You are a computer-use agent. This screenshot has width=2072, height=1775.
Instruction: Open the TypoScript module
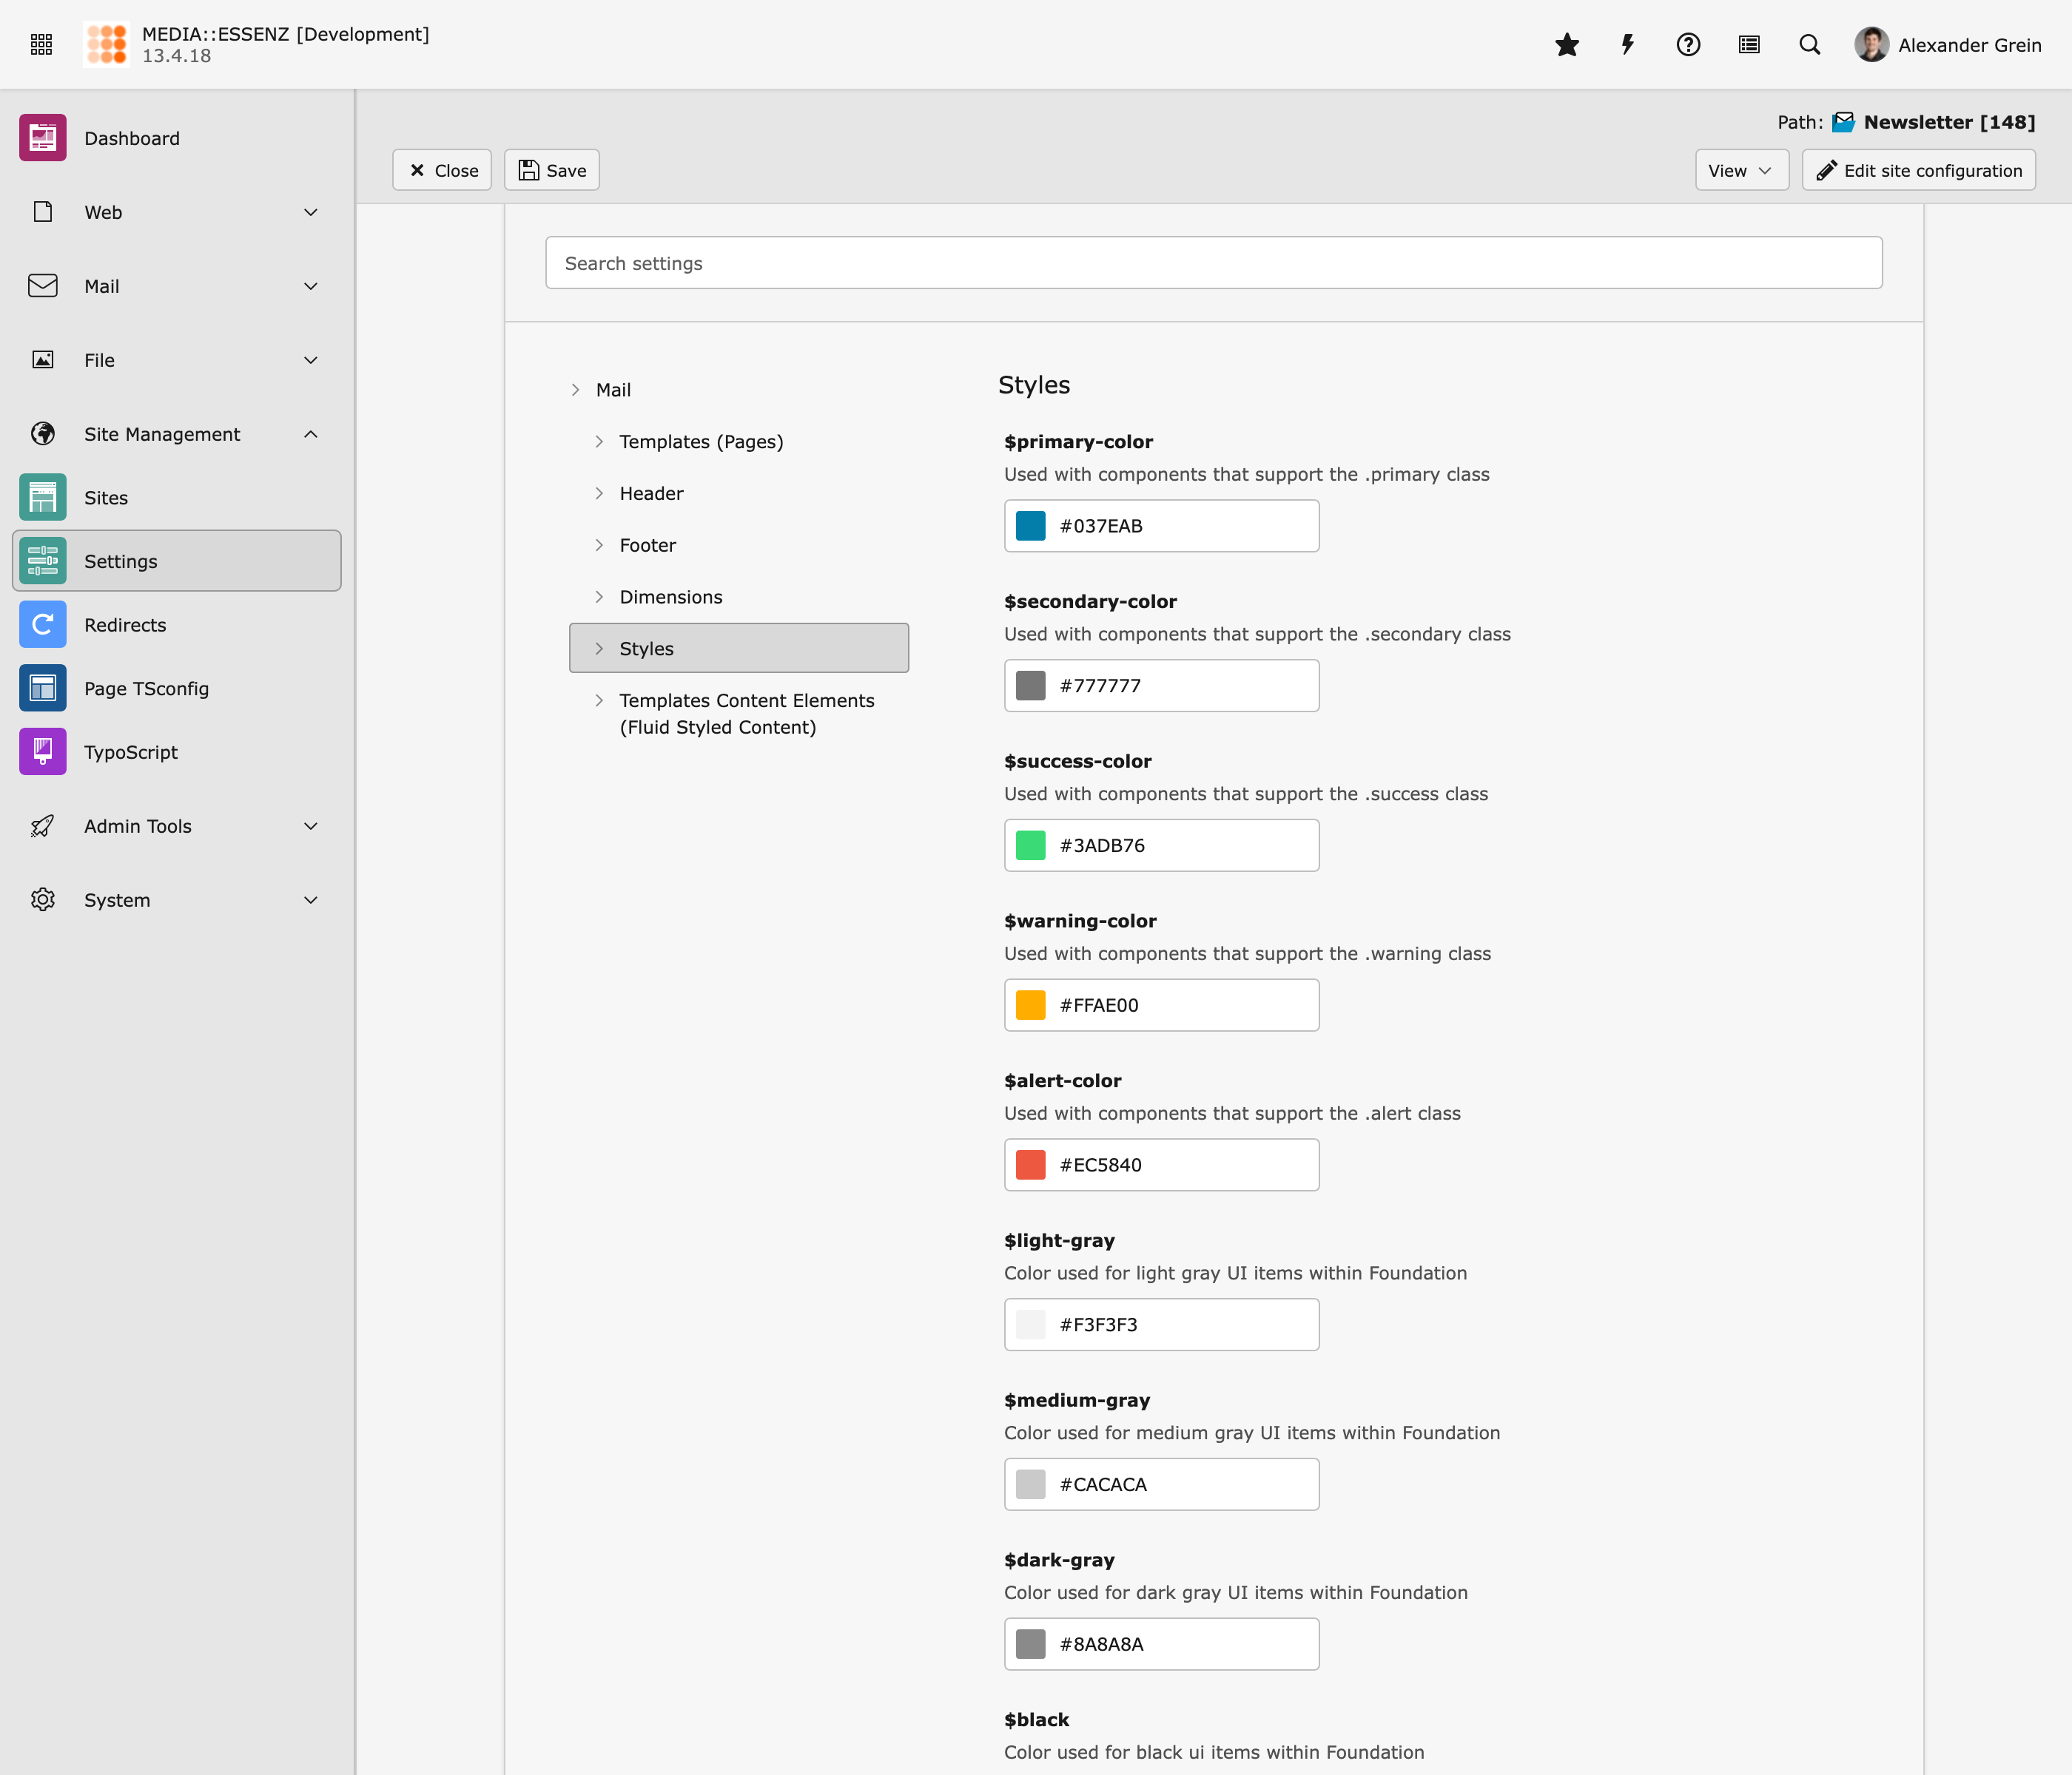coord(130,751)
